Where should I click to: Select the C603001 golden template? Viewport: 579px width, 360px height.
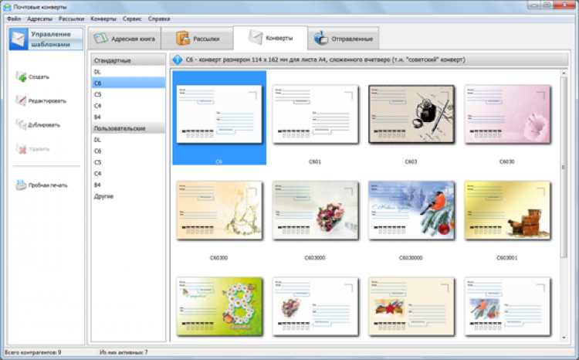coord(507,211)
